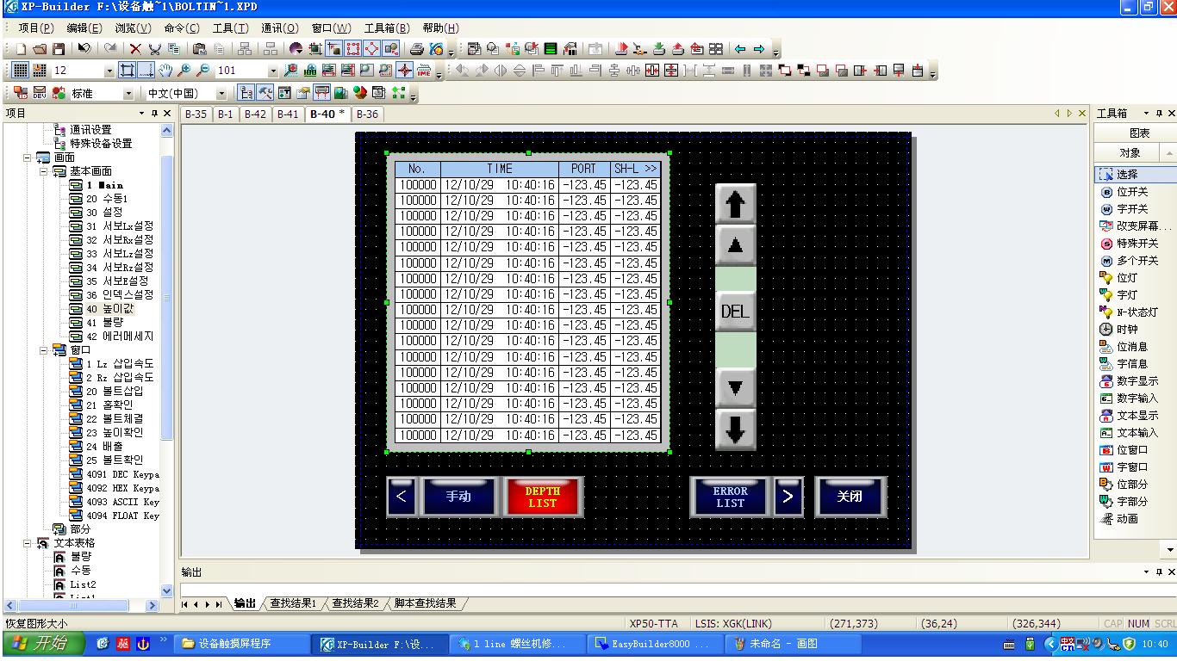Viewport: 1177px width, 661px height.
Task: Click the red DEPTH LIST button
Action: [542, 497]
